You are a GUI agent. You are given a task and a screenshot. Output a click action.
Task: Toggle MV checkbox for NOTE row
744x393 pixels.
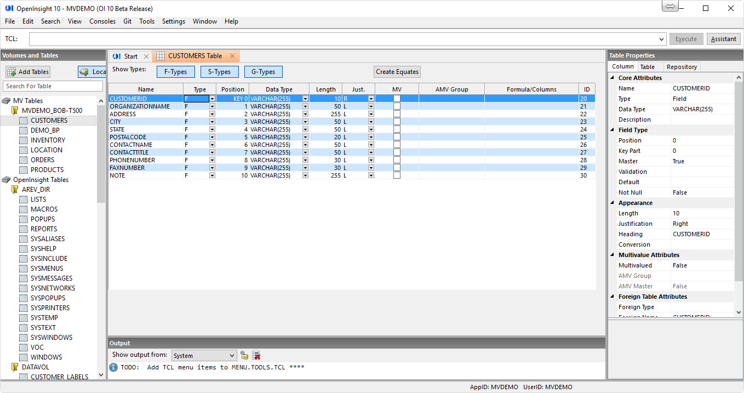(x=397, y=175)
